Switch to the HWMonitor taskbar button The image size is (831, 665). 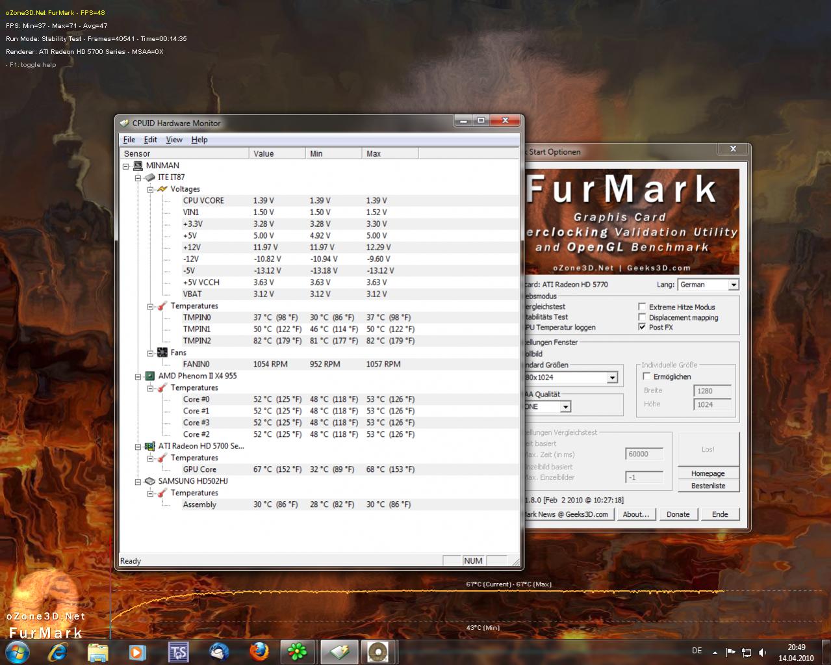(340, 652)
